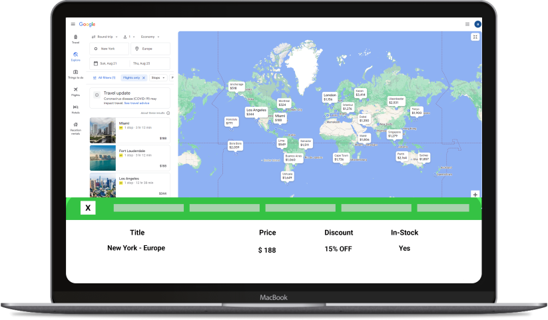Open Hotels in the sidebar
Viewport: 548px width, 320px height.
75,109
